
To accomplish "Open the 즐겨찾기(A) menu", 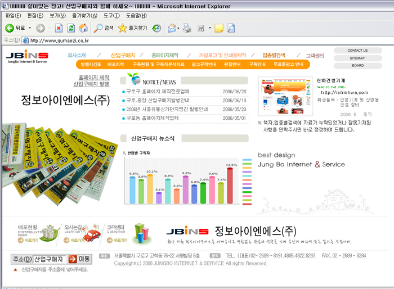I will click(84, 16).
